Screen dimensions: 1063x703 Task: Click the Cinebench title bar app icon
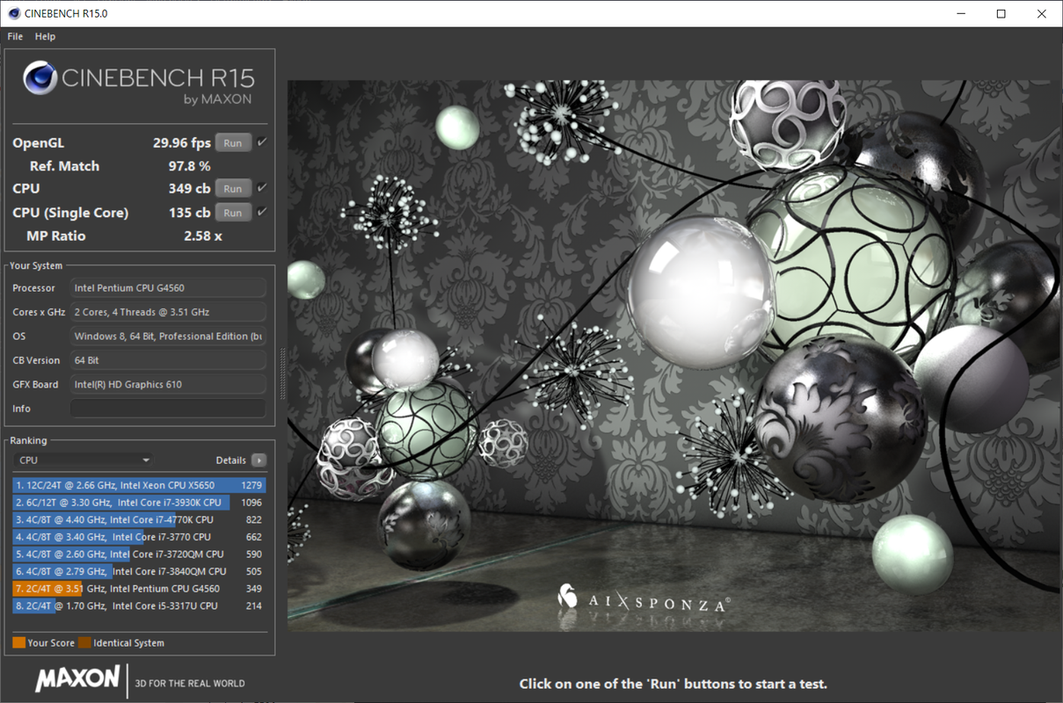pyautogui.click(x=11, y=13)
